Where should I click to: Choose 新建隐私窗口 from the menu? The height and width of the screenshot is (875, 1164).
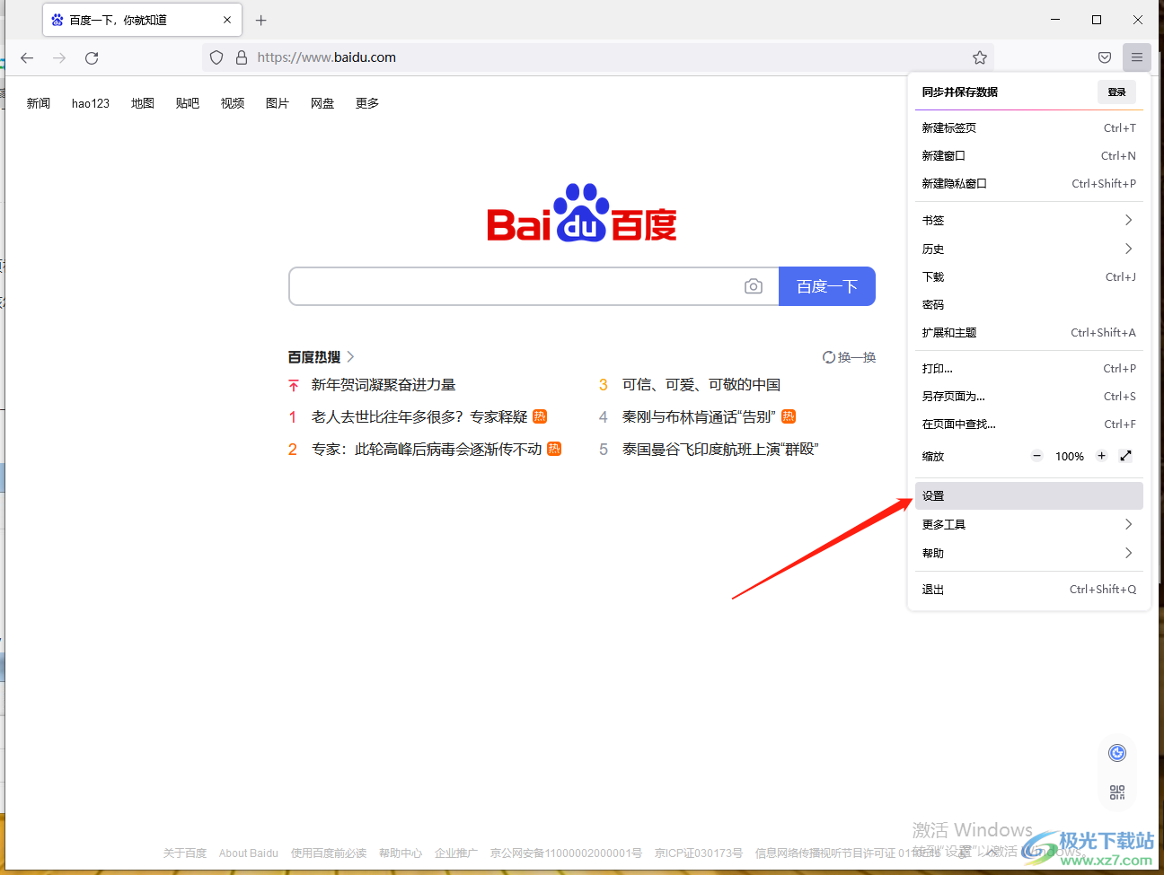coord(1028,184)
